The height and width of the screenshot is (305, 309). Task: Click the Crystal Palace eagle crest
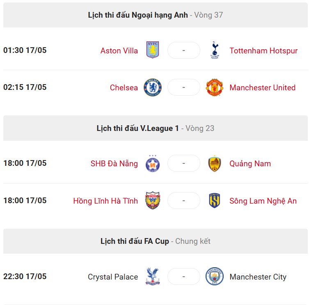[153, 276]
